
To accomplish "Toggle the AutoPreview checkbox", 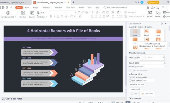I will [130, 98].
